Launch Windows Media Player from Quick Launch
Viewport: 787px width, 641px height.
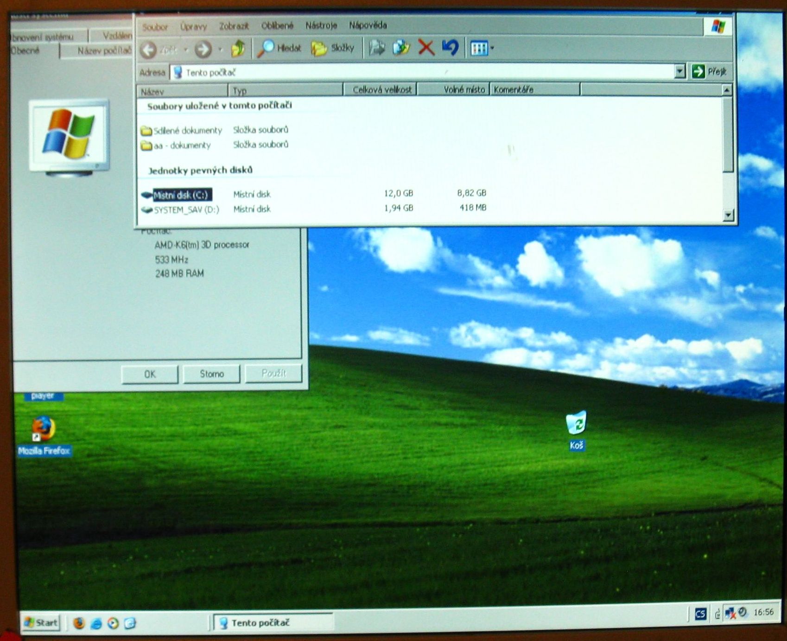point(113,623)
